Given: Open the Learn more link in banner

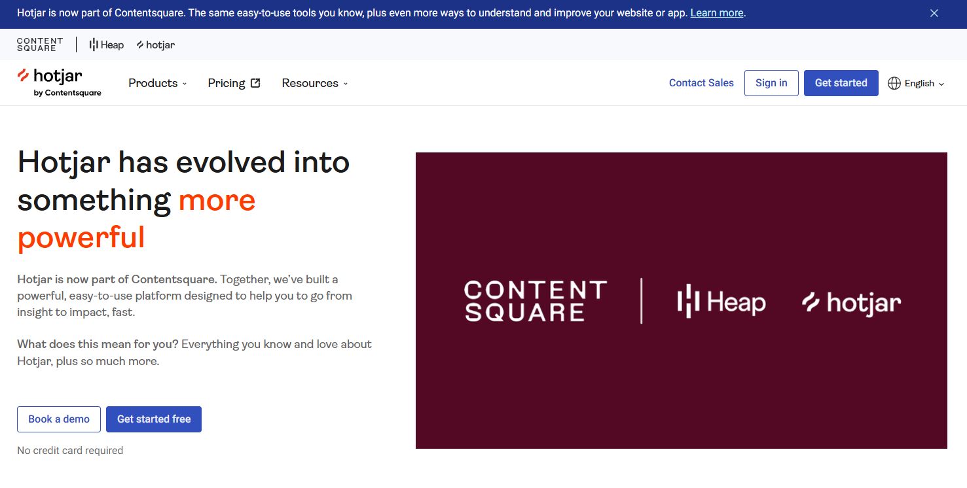Looking at the screenshot, I should [x=717, y=13].
